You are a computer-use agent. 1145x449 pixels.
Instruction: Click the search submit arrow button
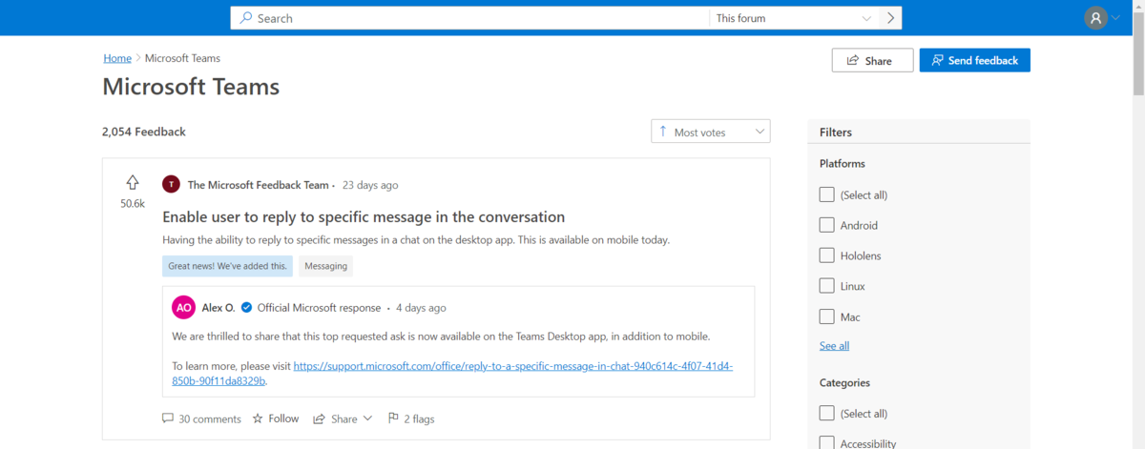(891, 18)
